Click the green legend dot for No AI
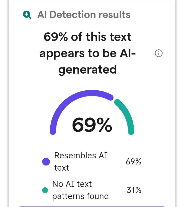The height and width of the screenshot is (207, 184). tap(45, 190)
